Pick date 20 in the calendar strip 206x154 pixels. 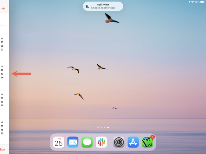[2, 46]
